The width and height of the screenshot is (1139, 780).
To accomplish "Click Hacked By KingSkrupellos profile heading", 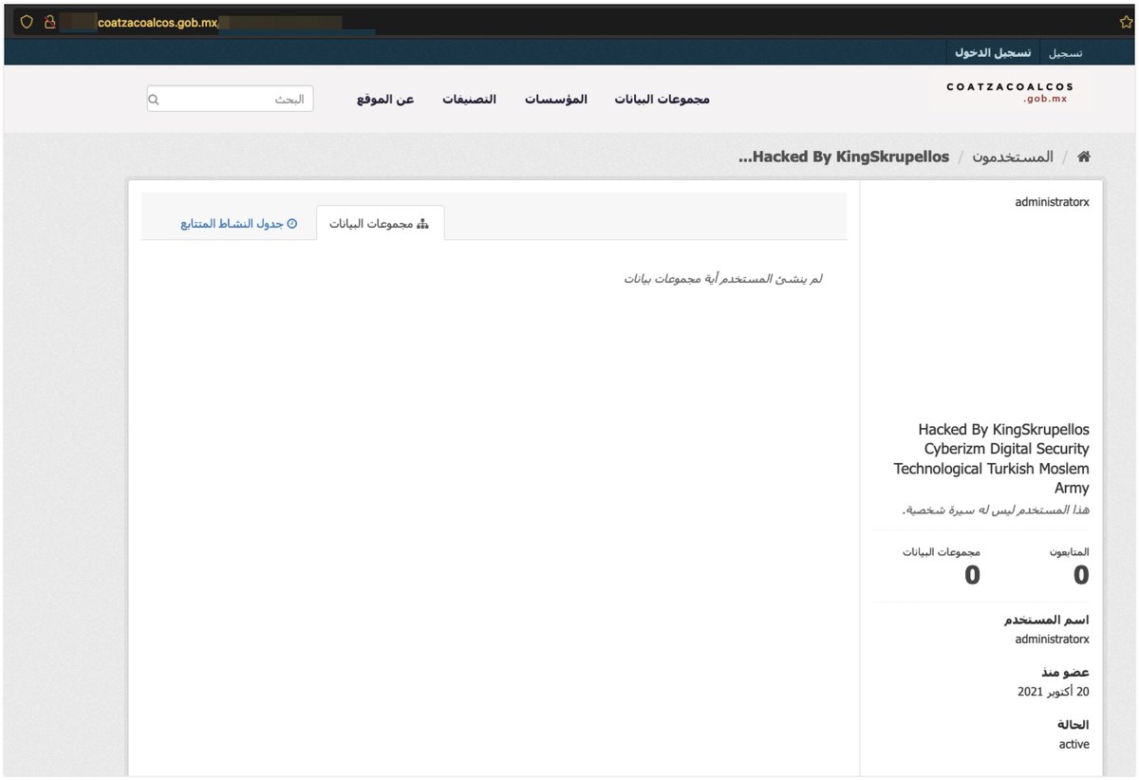I will coord(991,458).
